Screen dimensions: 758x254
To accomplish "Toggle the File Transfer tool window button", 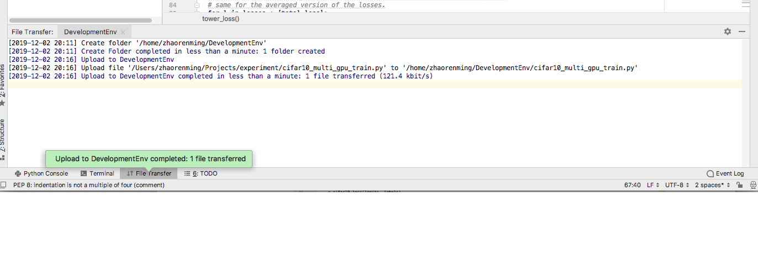I will click(149, 173).
